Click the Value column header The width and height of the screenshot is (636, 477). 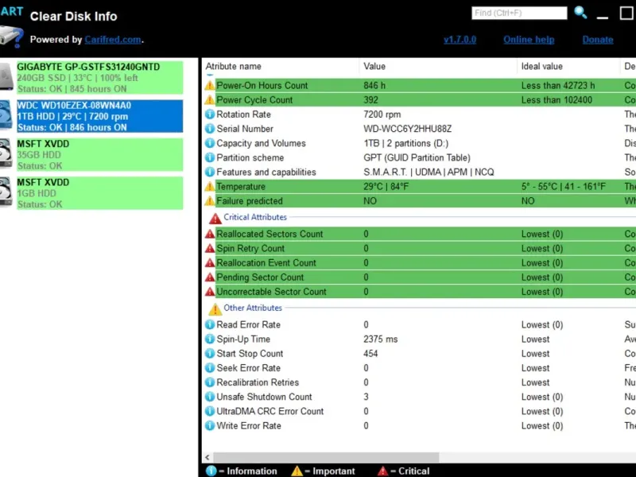tap(374, 66)
